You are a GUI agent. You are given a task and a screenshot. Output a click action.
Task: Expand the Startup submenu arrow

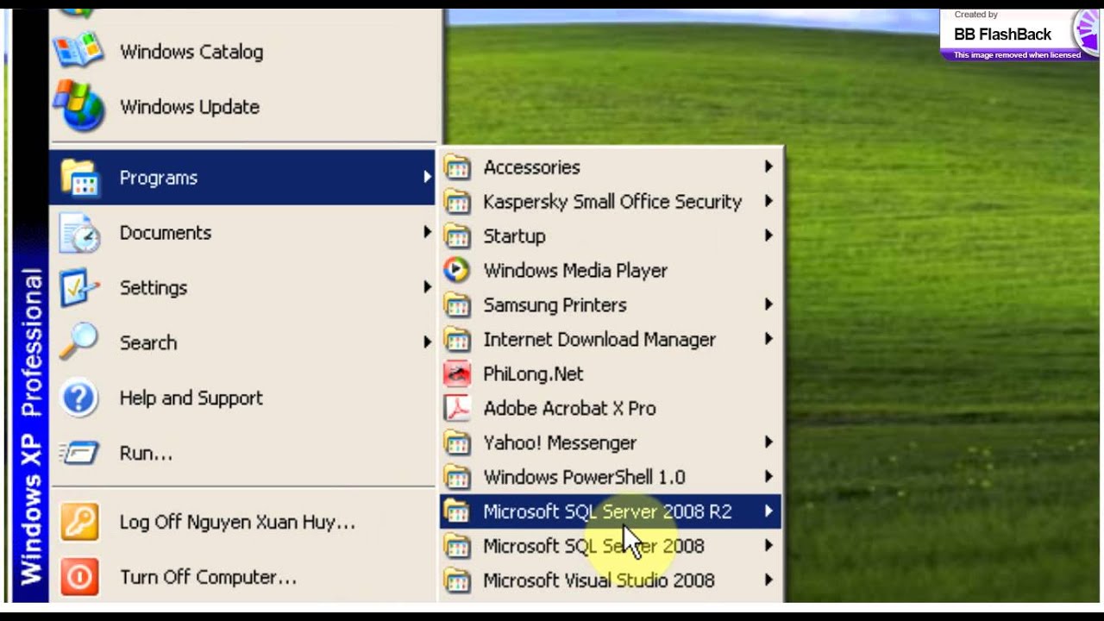[768, 235]
